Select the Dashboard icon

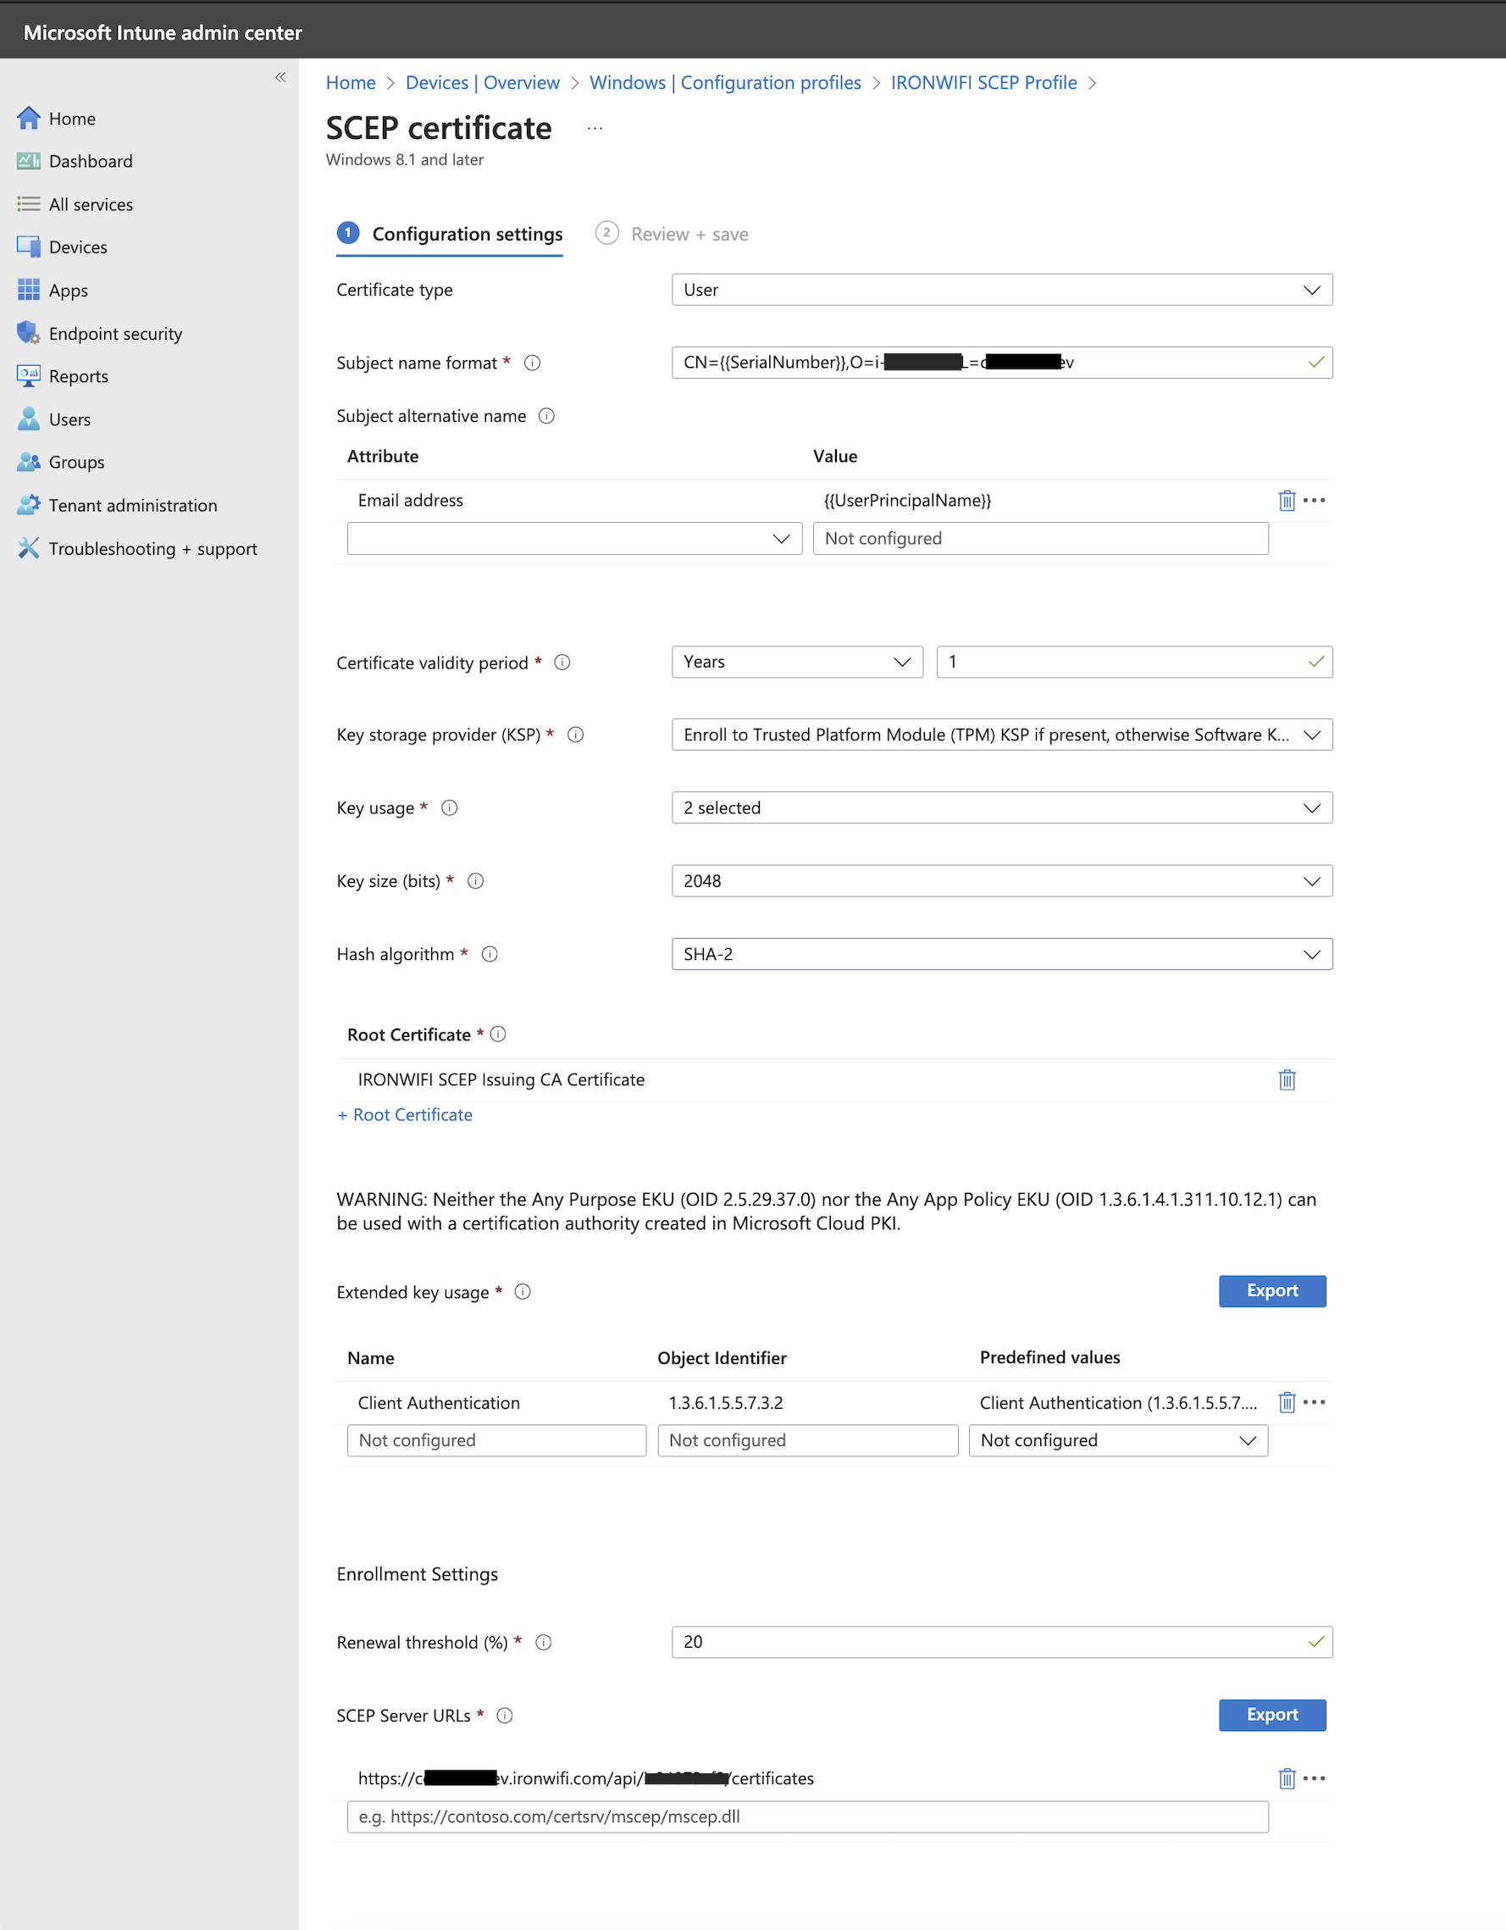(x=29, y=161)
